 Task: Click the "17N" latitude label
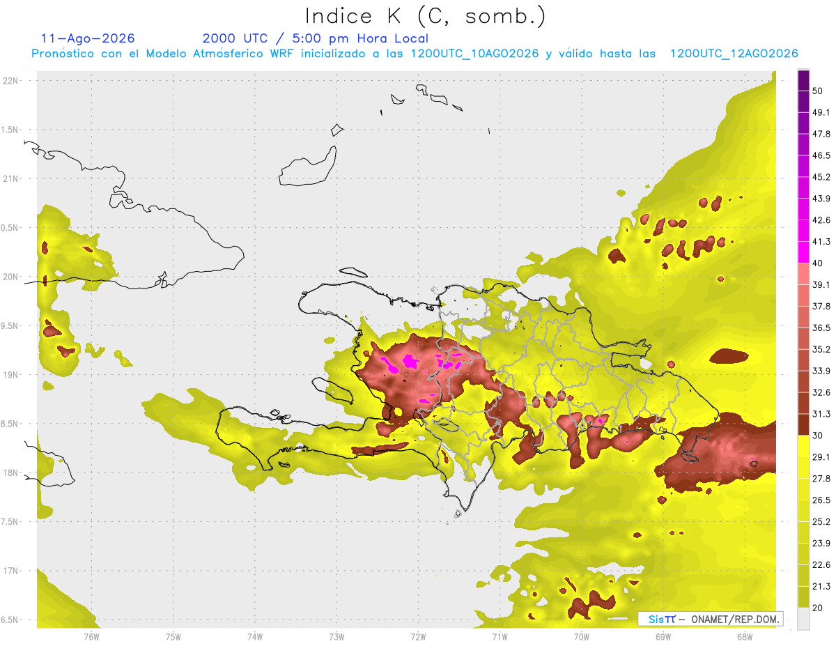[10, 571]
